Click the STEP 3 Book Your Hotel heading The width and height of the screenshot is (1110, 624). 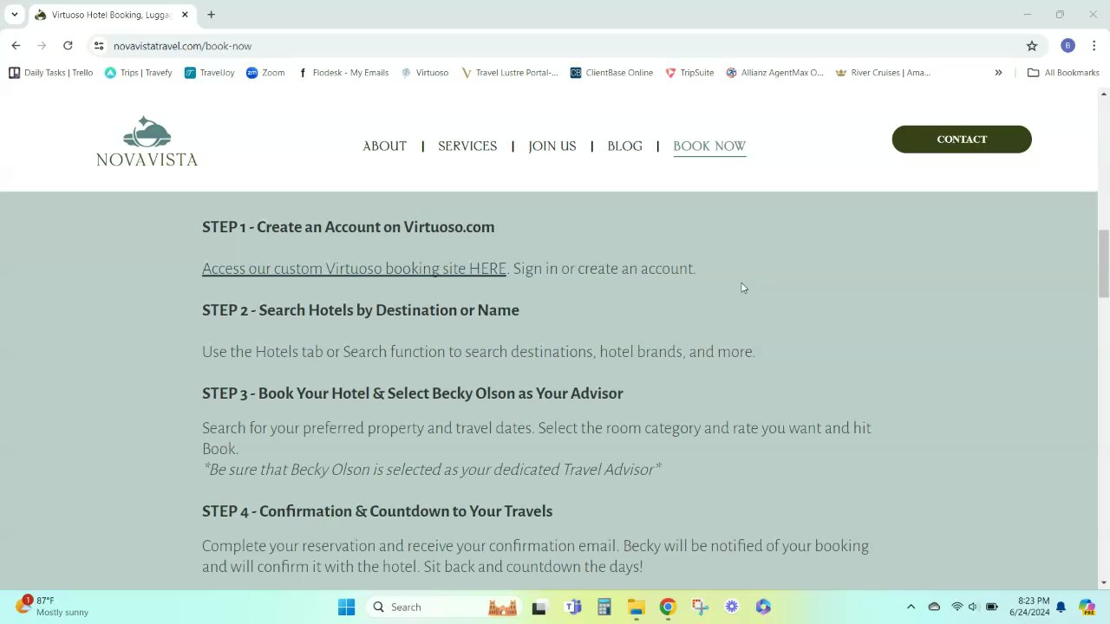click(413, 393)
